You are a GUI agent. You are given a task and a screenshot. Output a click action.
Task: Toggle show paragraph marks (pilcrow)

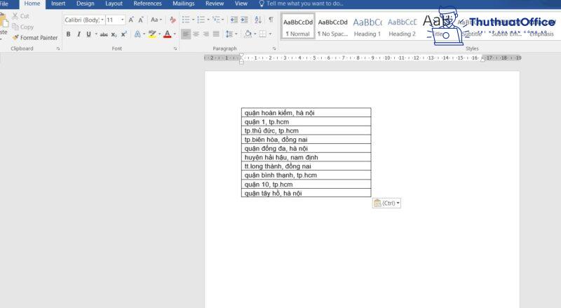pyautogui.click(x=271, y=20)
